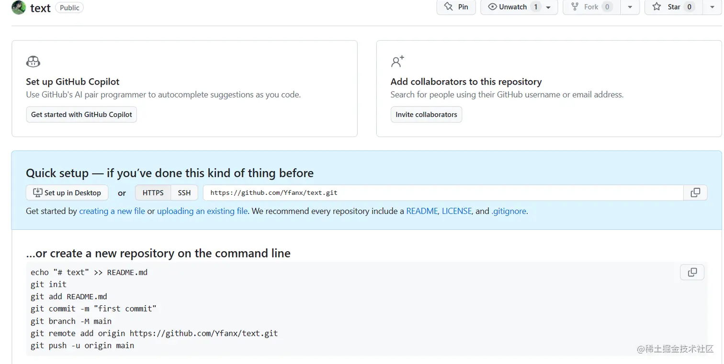Click Set up in Desktop
Viewport: 724px width, 364px height.
(x=67, y=193)
